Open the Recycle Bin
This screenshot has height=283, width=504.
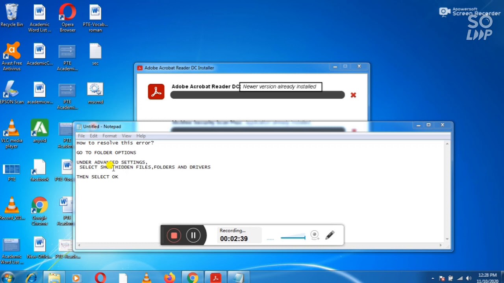12,16
